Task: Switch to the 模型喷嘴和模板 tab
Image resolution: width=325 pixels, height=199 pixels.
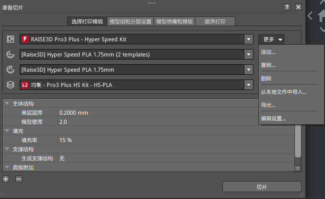Action: coord(174,21)
